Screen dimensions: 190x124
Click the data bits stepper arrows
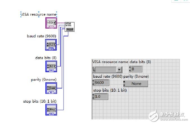pyautogui.click(x=130, y=69)
